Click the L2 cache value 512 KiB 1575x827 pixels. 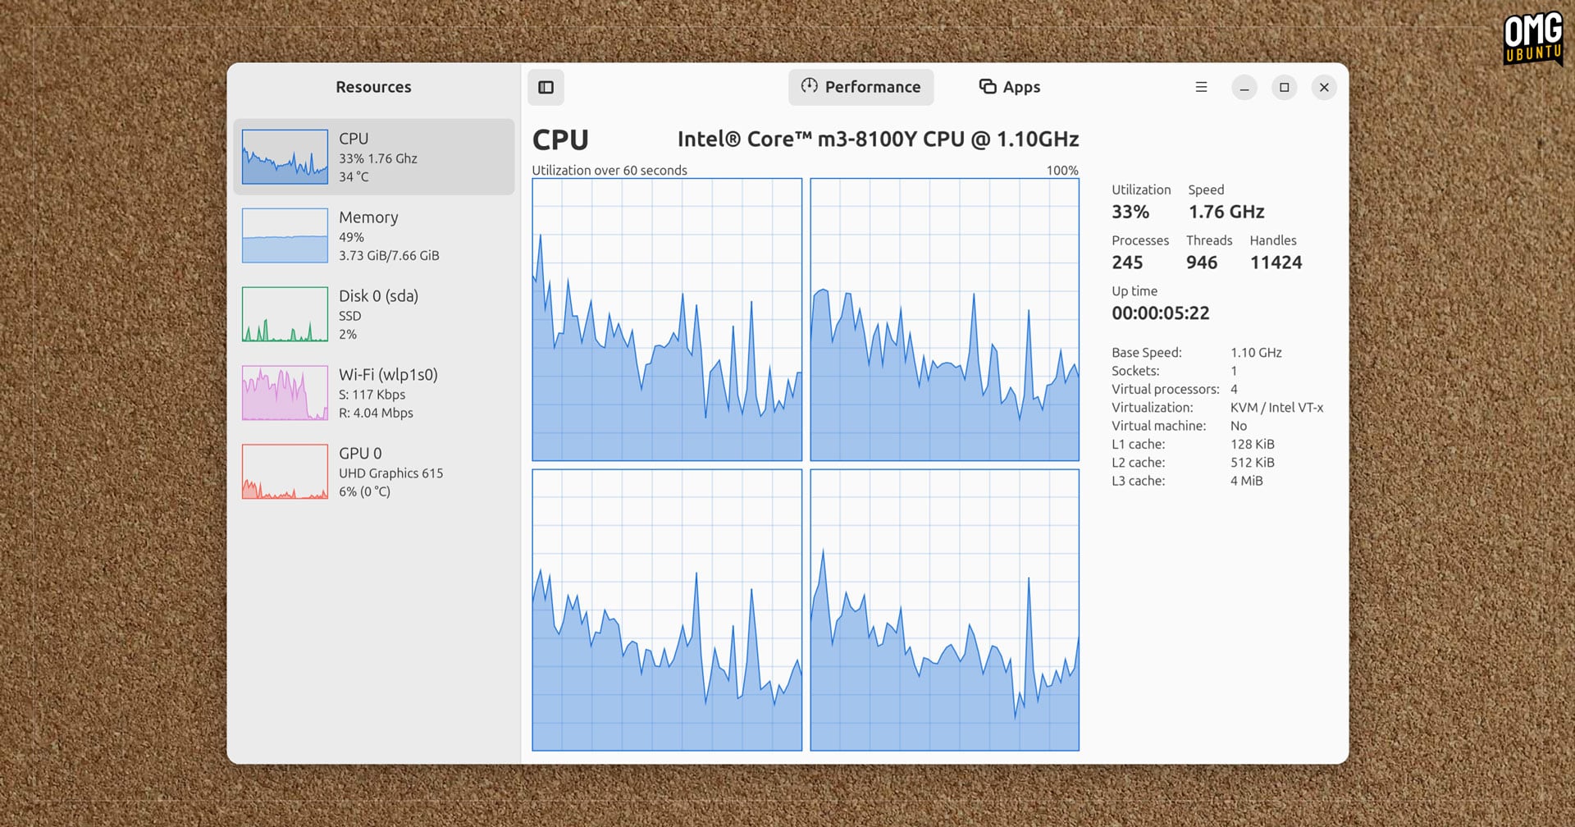click(x=1253, y=463)
